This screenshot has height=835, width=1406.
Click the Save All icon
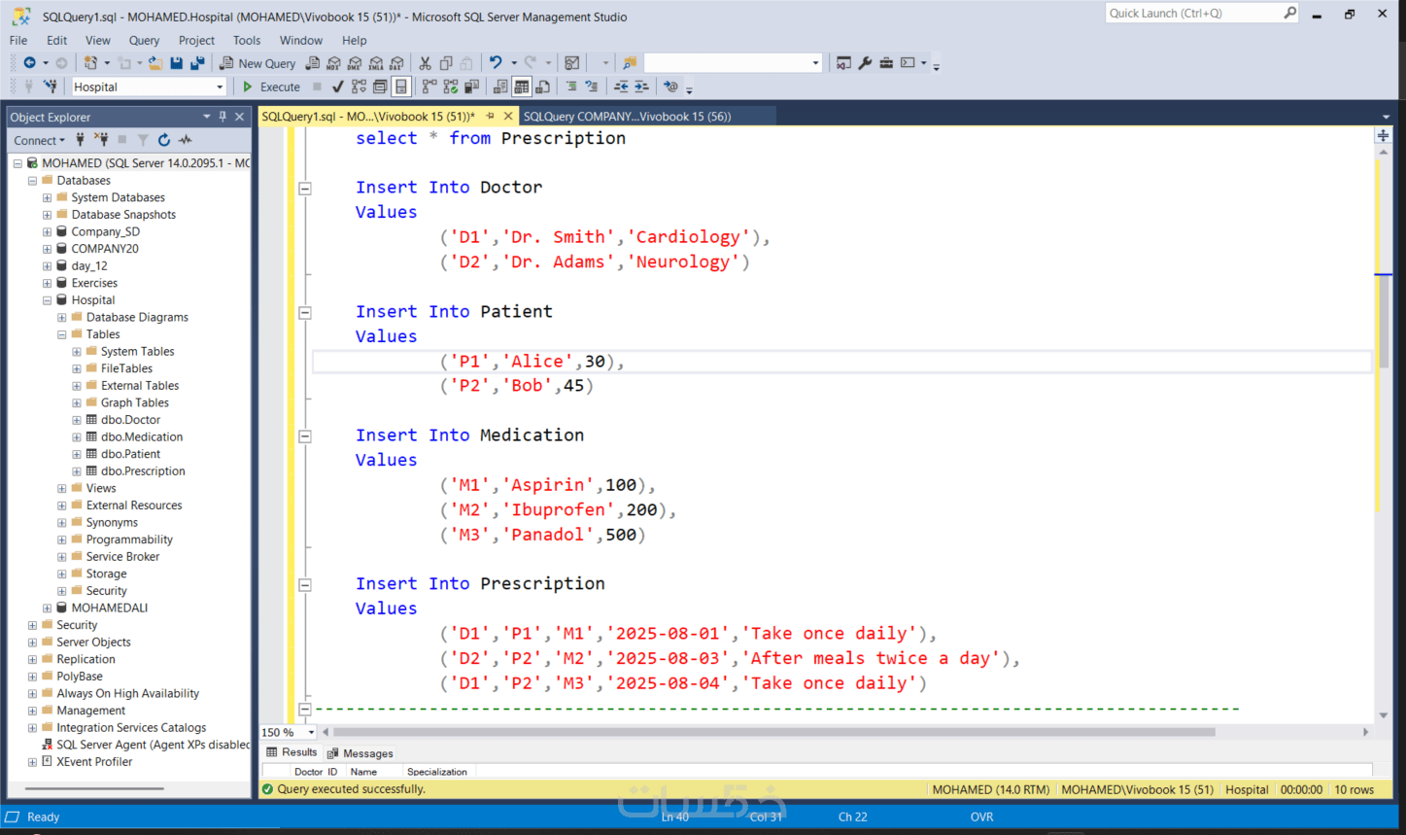(197, 63)
